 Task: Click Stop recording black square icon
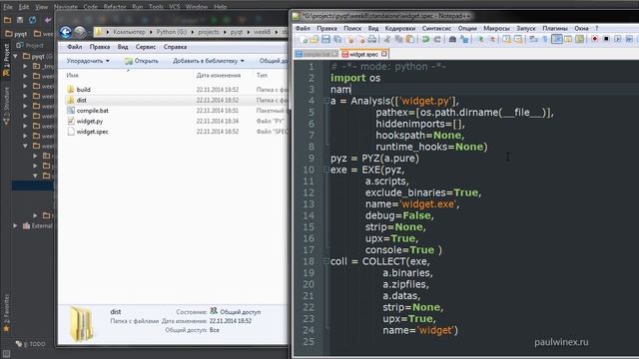pyautogui.click(x=606, y=39)
